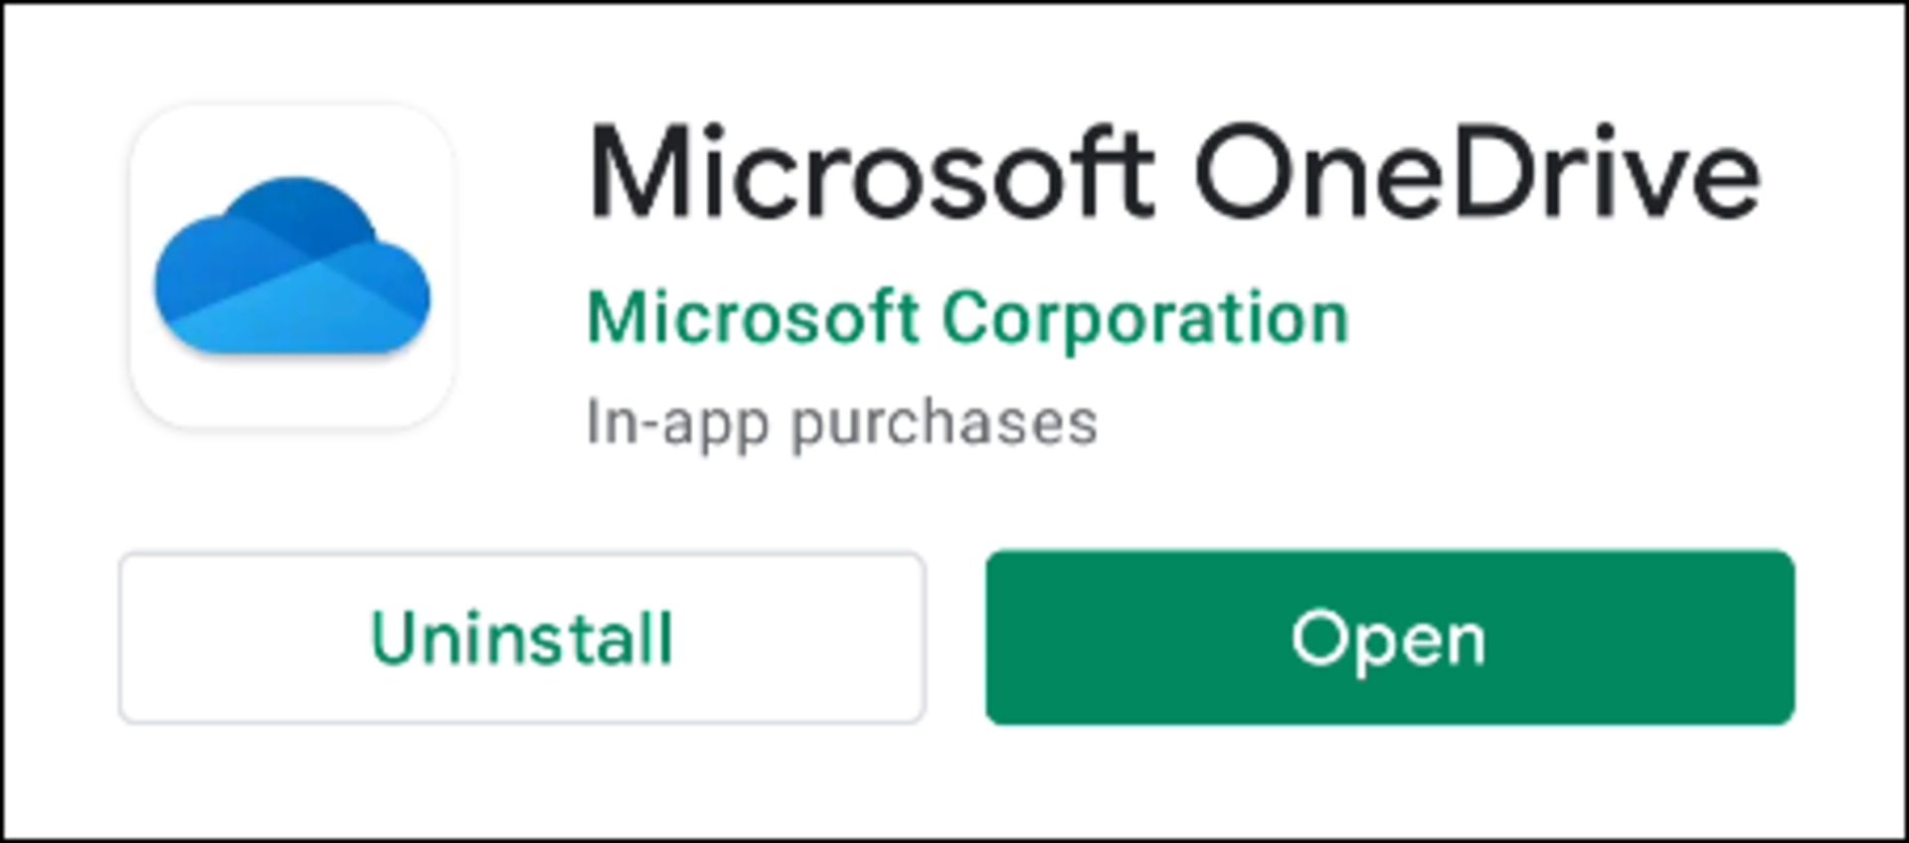The width and height of the screenshot is (1909, 843).
Task: Launch OneDrive using the Open button
Action: pyautogui.click(x=1390, y=637)
